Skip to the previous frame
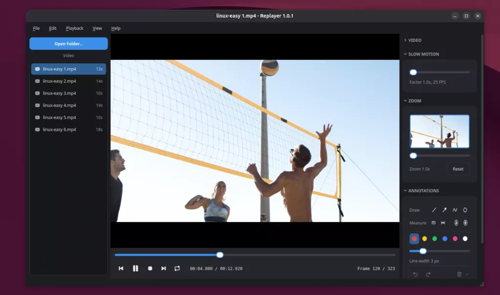The image size is (500, 295). click(x=121, y=269)
